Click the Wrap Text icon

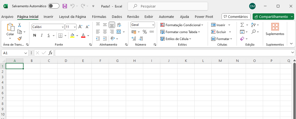pos(119,25)
